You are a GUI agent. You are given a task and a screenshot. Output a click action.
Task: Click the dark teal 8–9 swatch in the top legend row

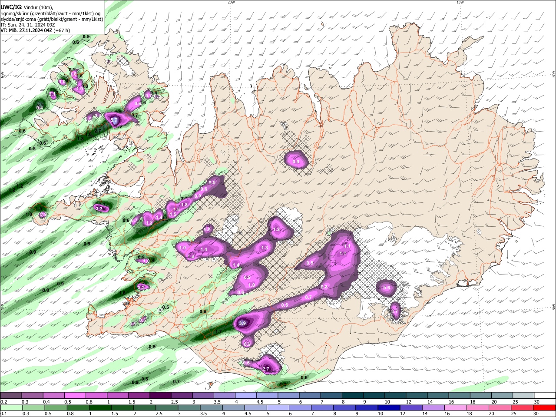point(353,396)
